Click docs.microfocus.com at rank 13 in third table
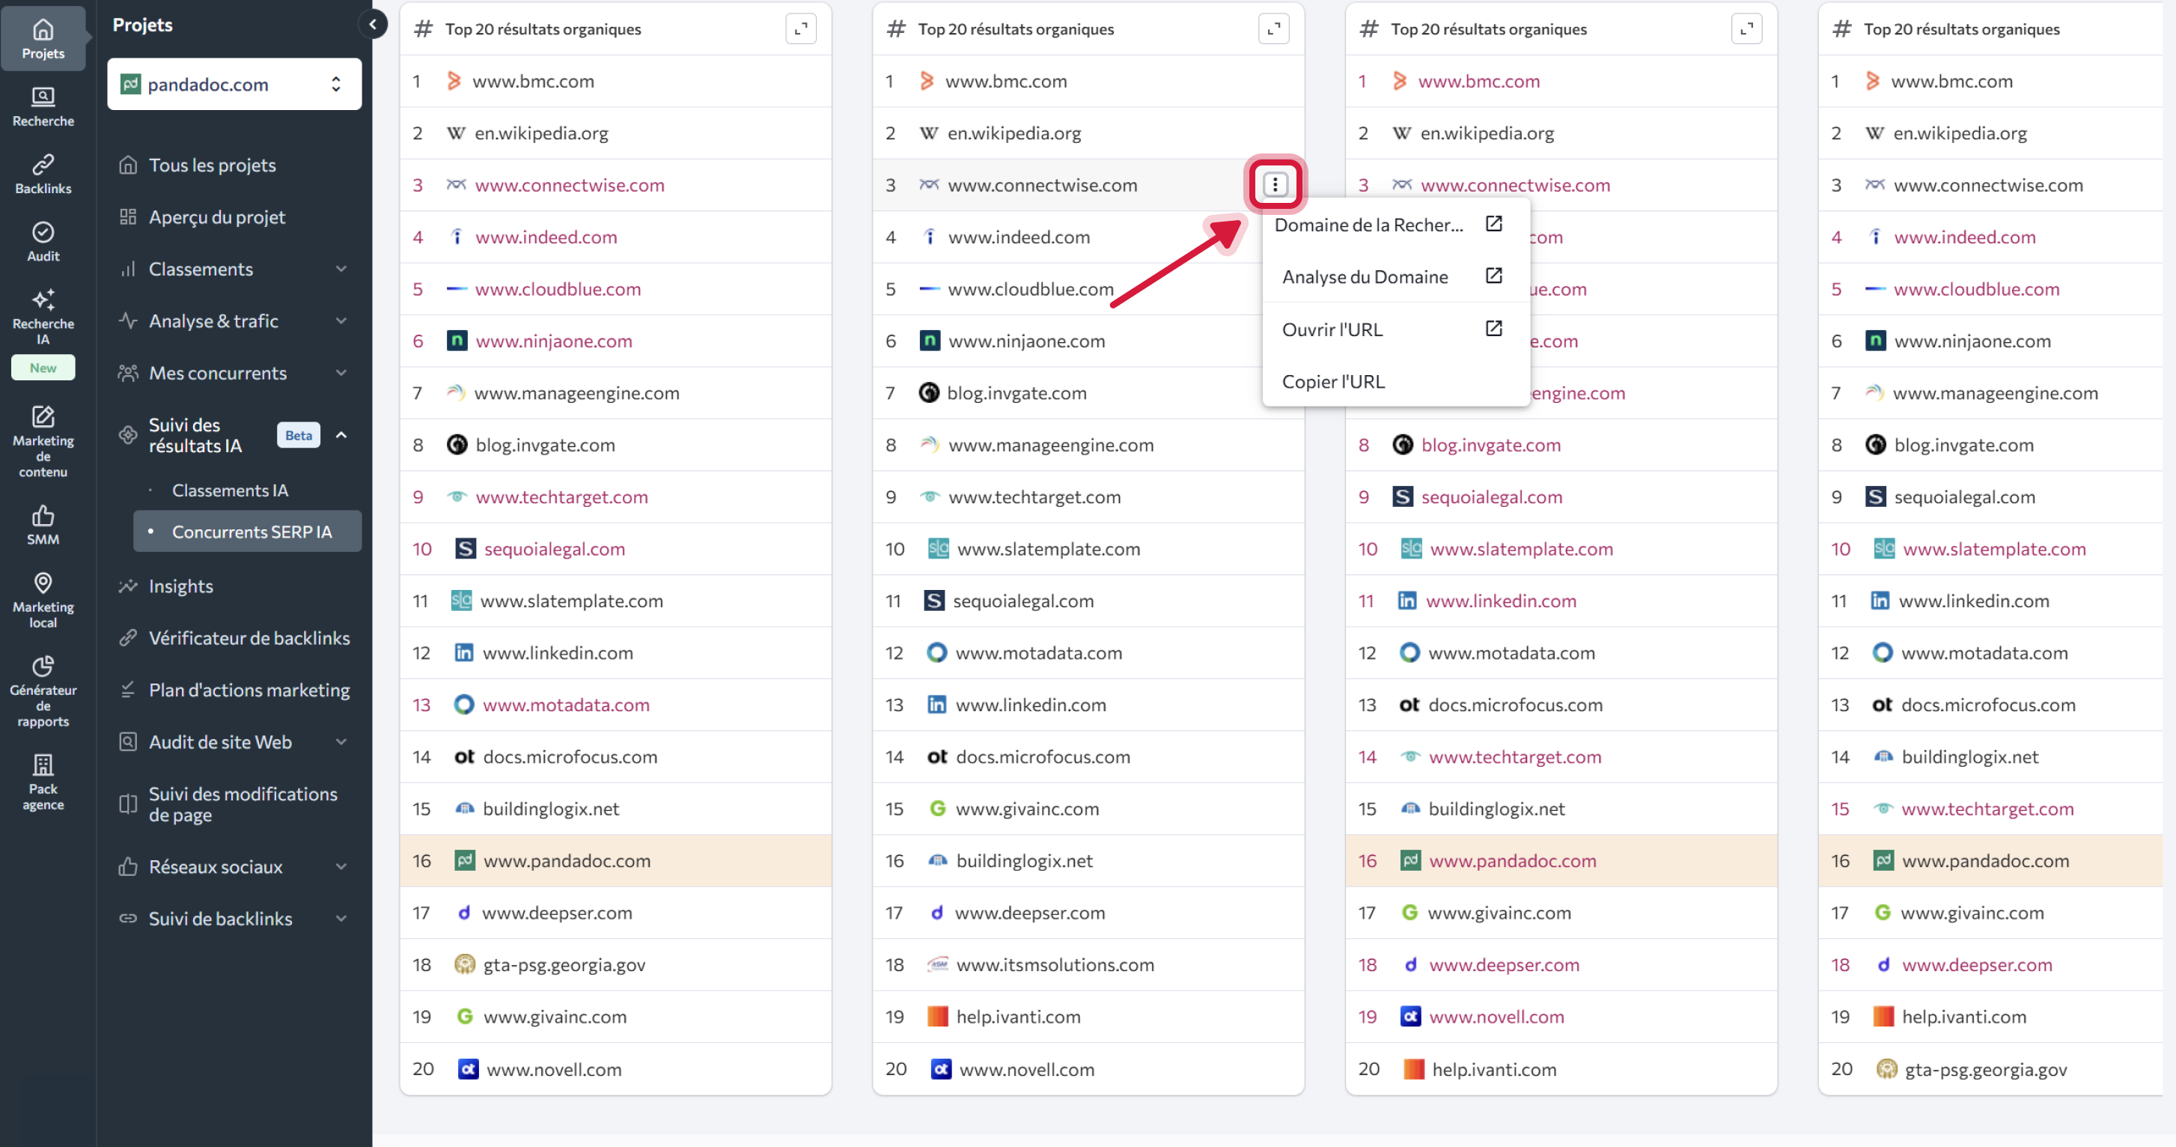 click(x=1516, y=705)
